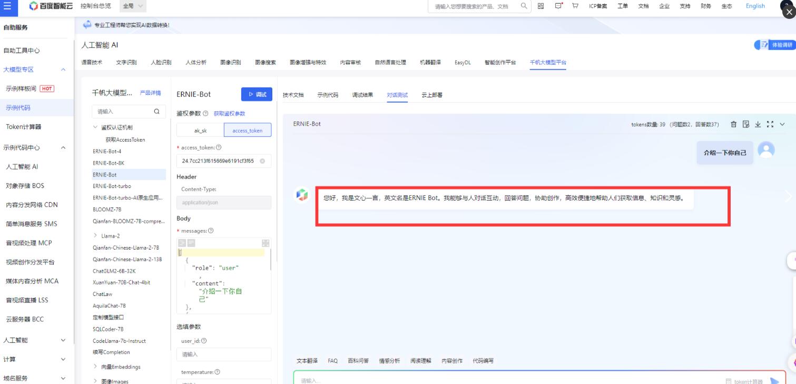Click the 调试 run button
Image resolution: width=796 pixels, height=384 pixels.
tap(257, 94)
